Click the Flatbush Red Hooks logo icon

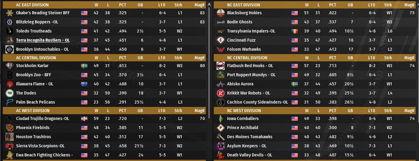coord(220,66)
